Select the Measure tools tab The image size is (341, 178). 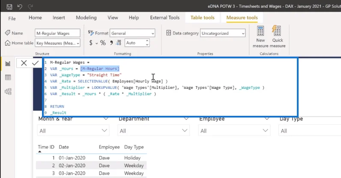[x=242, y=18]
